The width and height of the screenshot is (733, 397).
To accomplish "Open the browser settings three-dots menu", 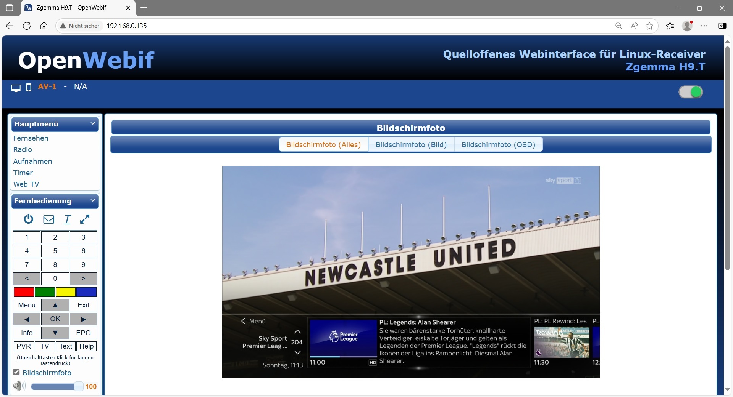I will coord(704,26).
